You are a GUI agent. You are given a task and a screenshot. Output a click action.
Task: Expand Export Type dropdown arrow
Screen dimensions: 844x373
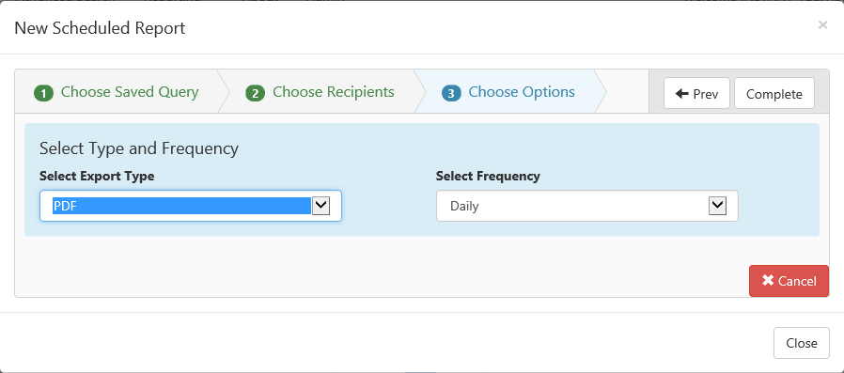tap(320, 205)
